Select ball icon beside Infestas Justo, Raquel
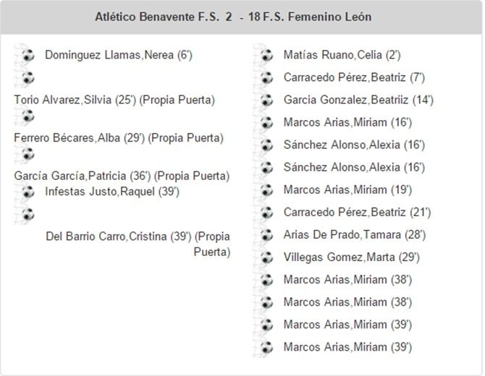This screenshot has width=485, height=376. click(x=28, y=192)
